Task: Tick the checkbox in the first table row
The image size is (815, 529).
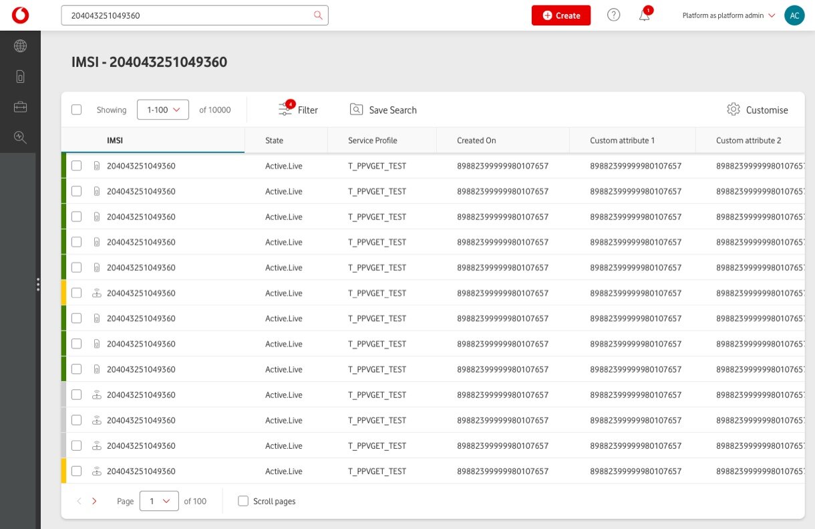Action: pyautogui.click(x=76, y=166)
